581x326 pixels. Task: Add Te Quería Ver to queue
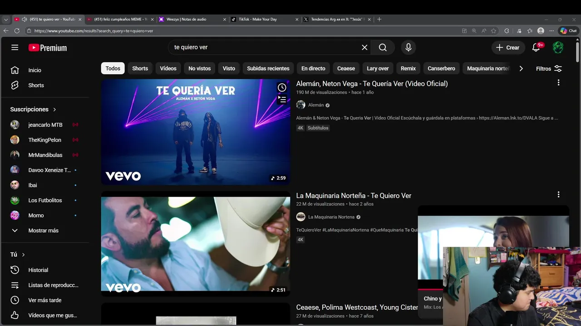pyautogui.click(x=282, y=99)
